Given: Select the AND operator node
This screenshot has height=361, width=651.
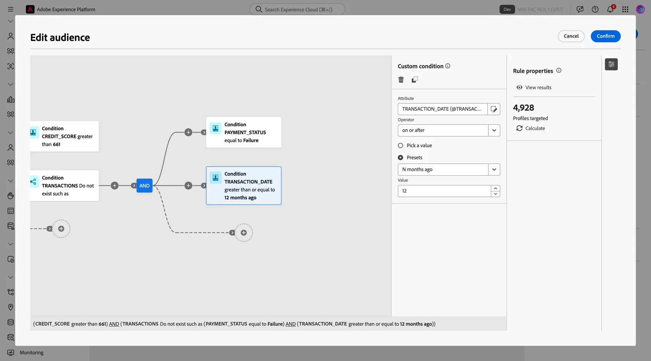Looking at the screenshot, I should click(x=144, y=185).
